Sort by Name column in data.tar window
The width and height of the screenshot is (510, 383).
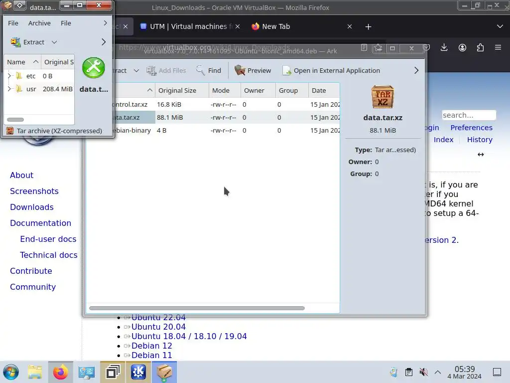point(22,62)
